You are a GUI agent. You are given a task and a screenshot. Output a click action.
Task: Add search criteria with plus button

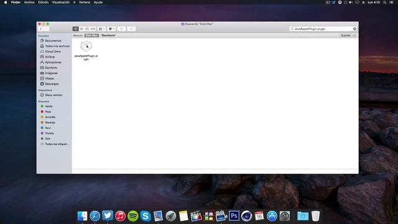[x=354, y=35]
